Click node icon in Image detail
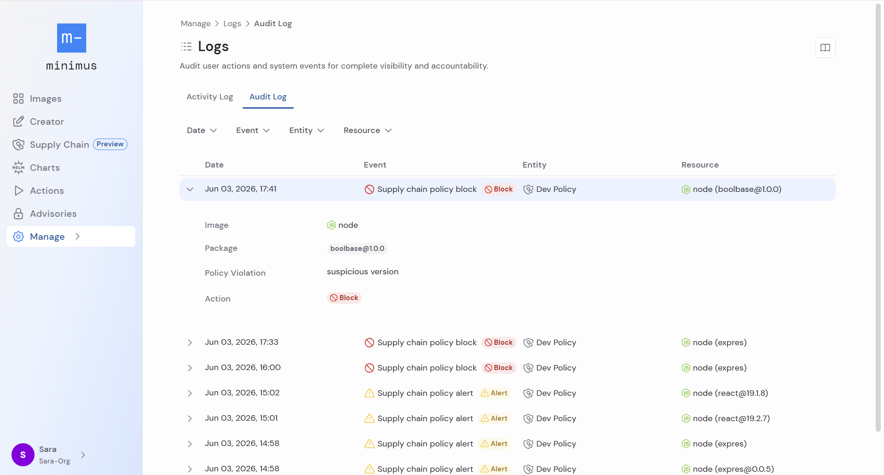Image resolution: width=884 pixels, height=475 pixels. [331, 225]
